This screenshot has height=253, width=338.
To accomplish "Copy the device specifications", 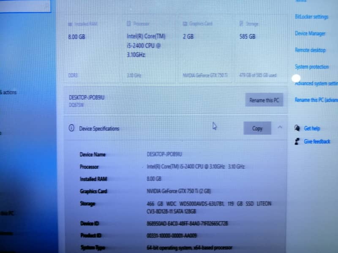I will pyautogui.click(x=257, y=128).
